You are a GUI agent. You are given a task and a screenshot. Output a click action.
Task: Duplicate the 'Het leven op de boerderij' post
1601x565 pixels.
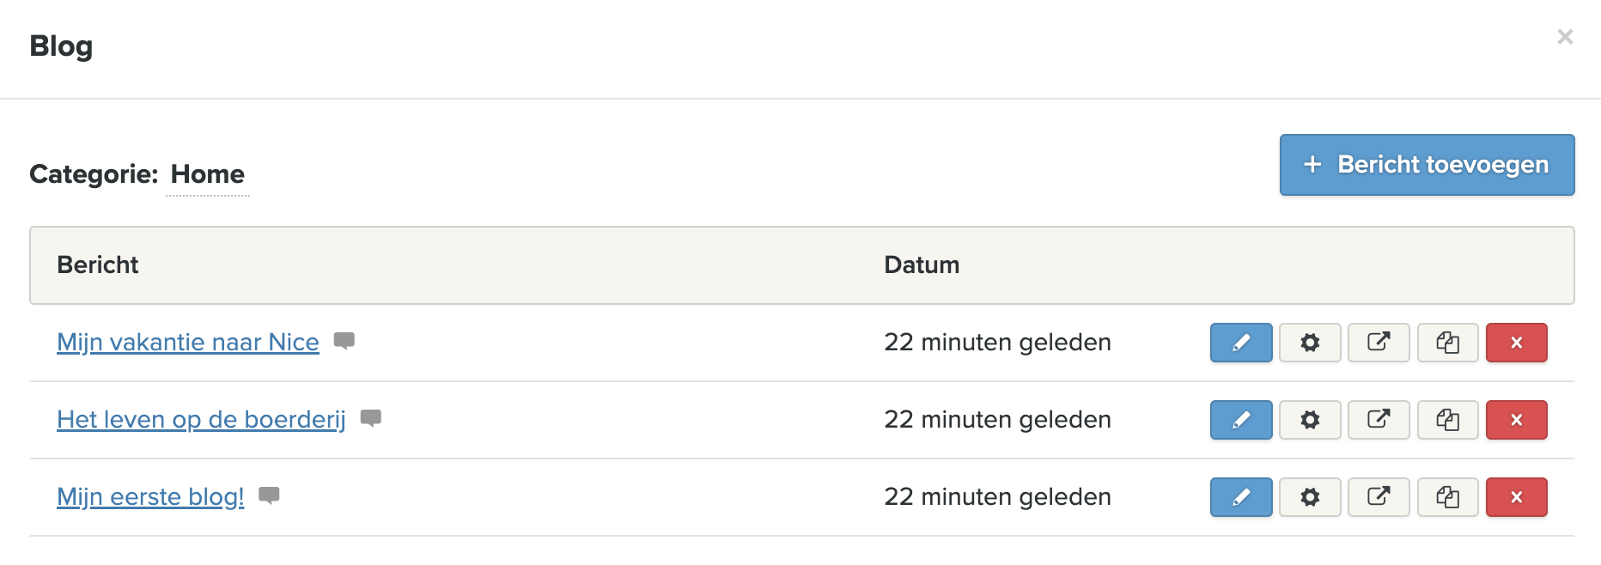pyautogui.click(x=1447, y=420)
